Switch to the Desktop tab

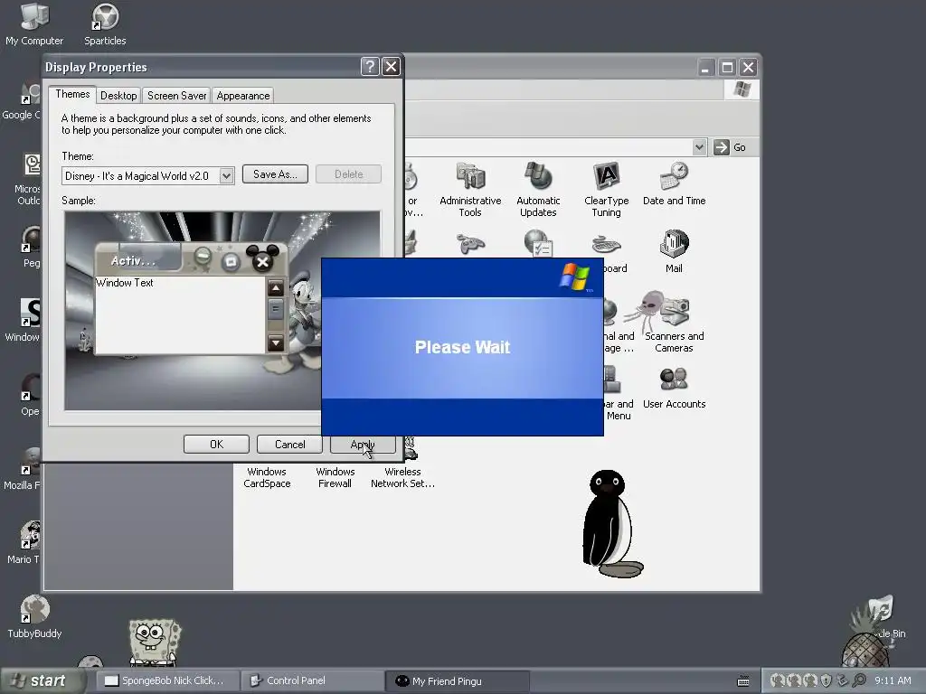click(x=118, y=96)
